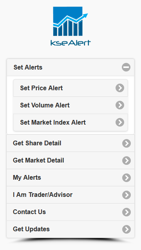Go to Get Market Detail
Screen dimensions: 141x250
tap(70, 161)
